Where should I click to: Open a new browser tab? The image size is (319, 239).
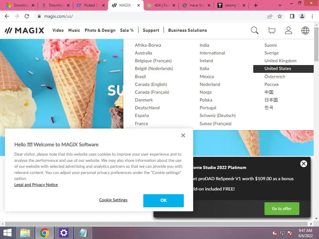click(x=256, y=5)
